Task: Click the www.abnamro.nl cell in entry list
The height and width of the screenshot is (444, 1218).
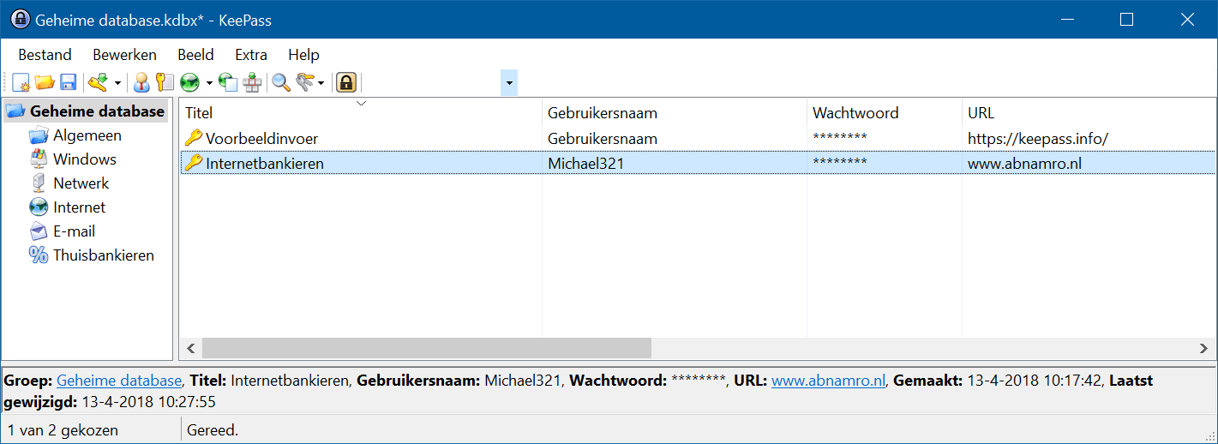Action: [1025, 163]
